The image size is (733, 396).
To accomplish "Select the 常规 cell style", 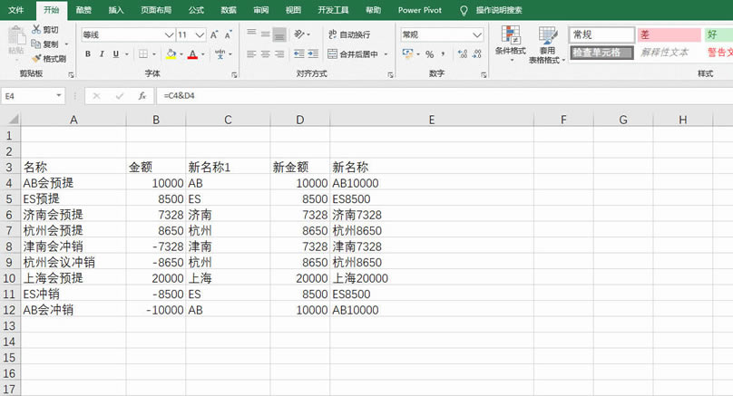I will tap(601, 34).
